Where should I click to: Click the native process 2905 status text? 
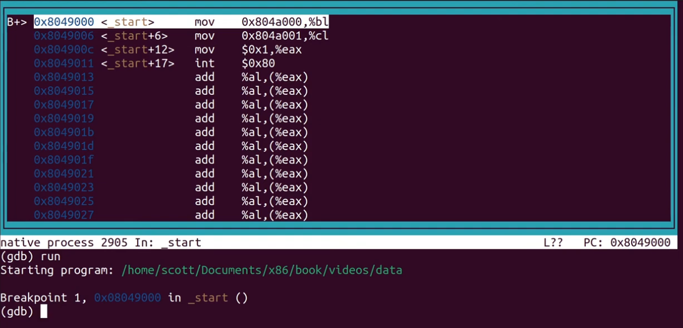point(67,243)
